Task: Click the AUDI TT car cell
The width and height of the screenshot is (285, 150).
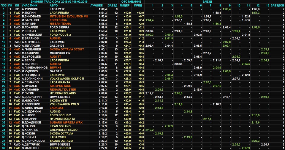Action: [55, 57]
